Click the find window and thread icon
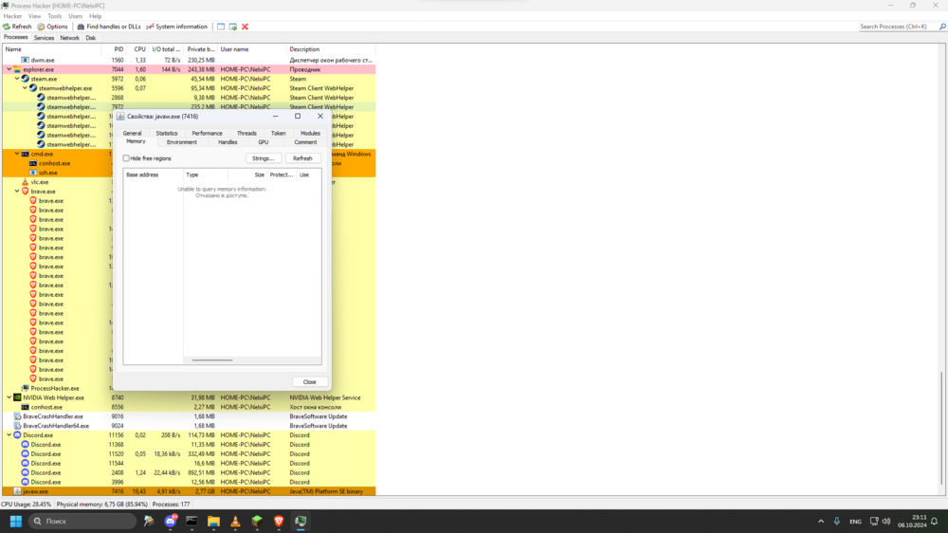Image resolution: width=948 pixels, height=533 pixels. (233, 27)
